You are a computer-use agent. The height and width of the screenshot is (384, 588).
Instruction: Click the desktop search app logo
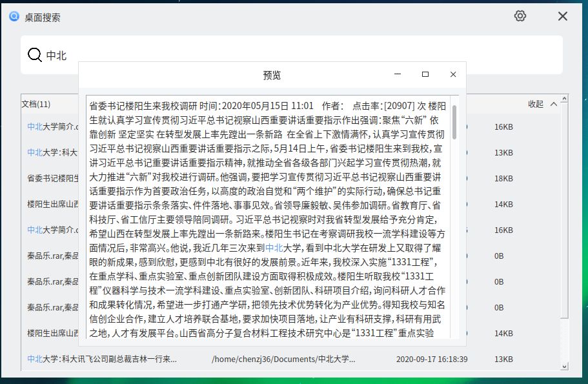pos(14,17)
